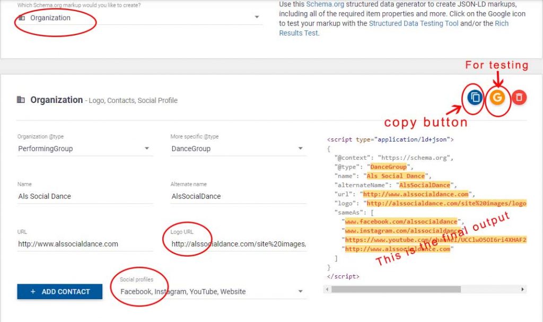
Task: Click into the URL input field
Action: [x=85, y=244]
